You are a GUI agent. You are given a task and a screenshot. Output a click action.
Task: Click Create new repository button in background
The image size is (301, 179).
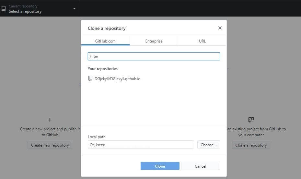[x=50, y=145]
